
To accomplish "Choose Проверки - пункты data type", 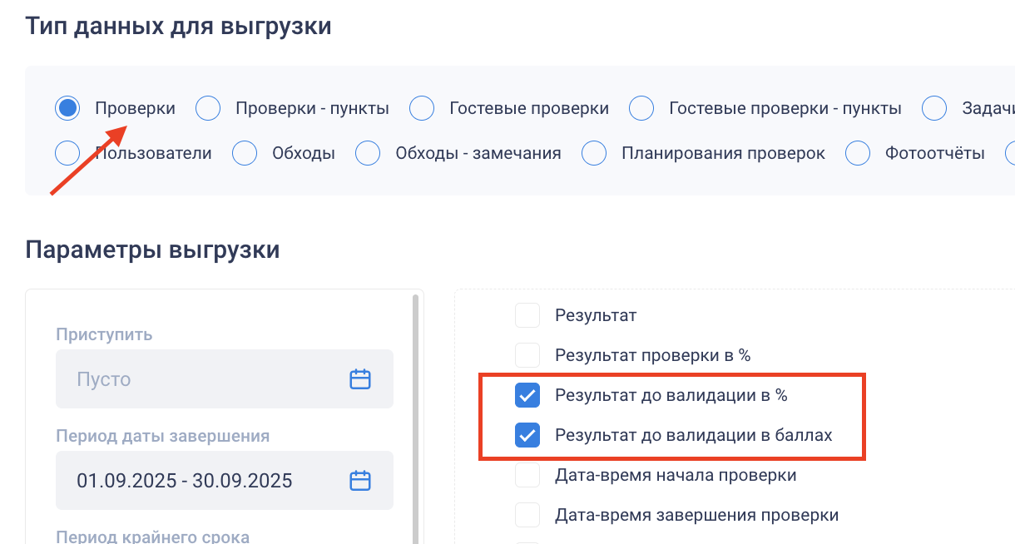I will [208, 108].
